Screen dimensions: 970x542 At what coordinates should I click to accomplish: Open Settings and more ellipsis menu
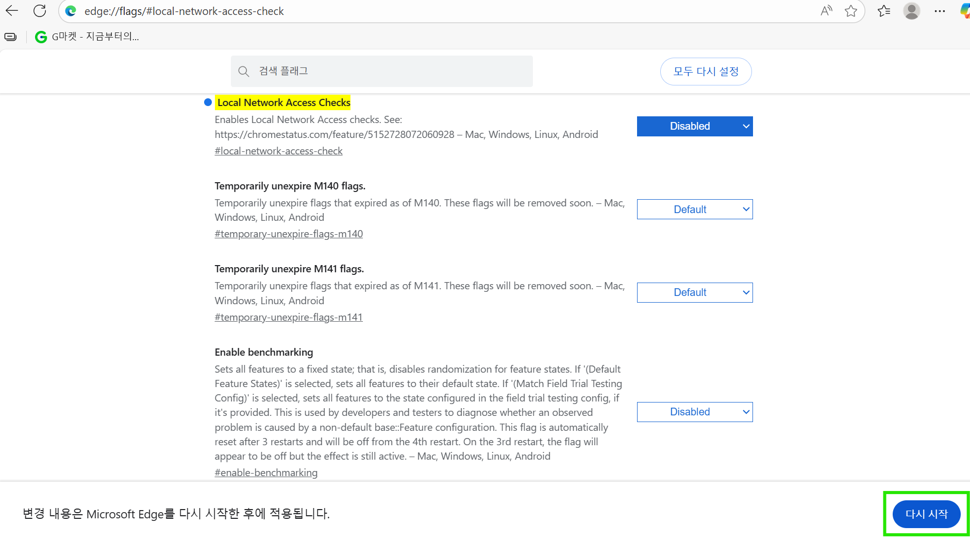click(940, 11)
